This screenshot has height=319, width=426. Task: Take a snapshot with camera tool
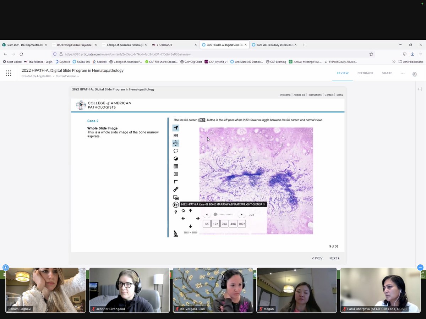176,197
